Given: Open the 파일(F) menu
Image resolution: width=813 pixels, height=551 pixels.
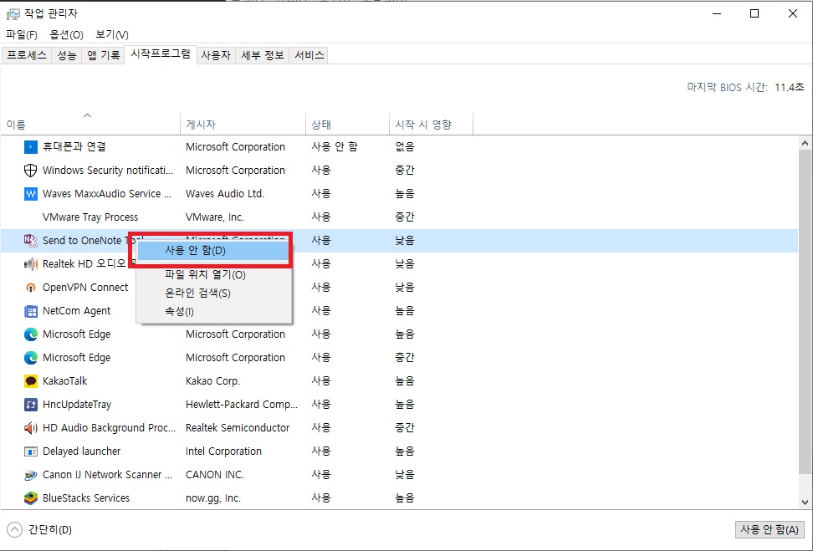Looking at the screenshot, I should click(22, 35).
